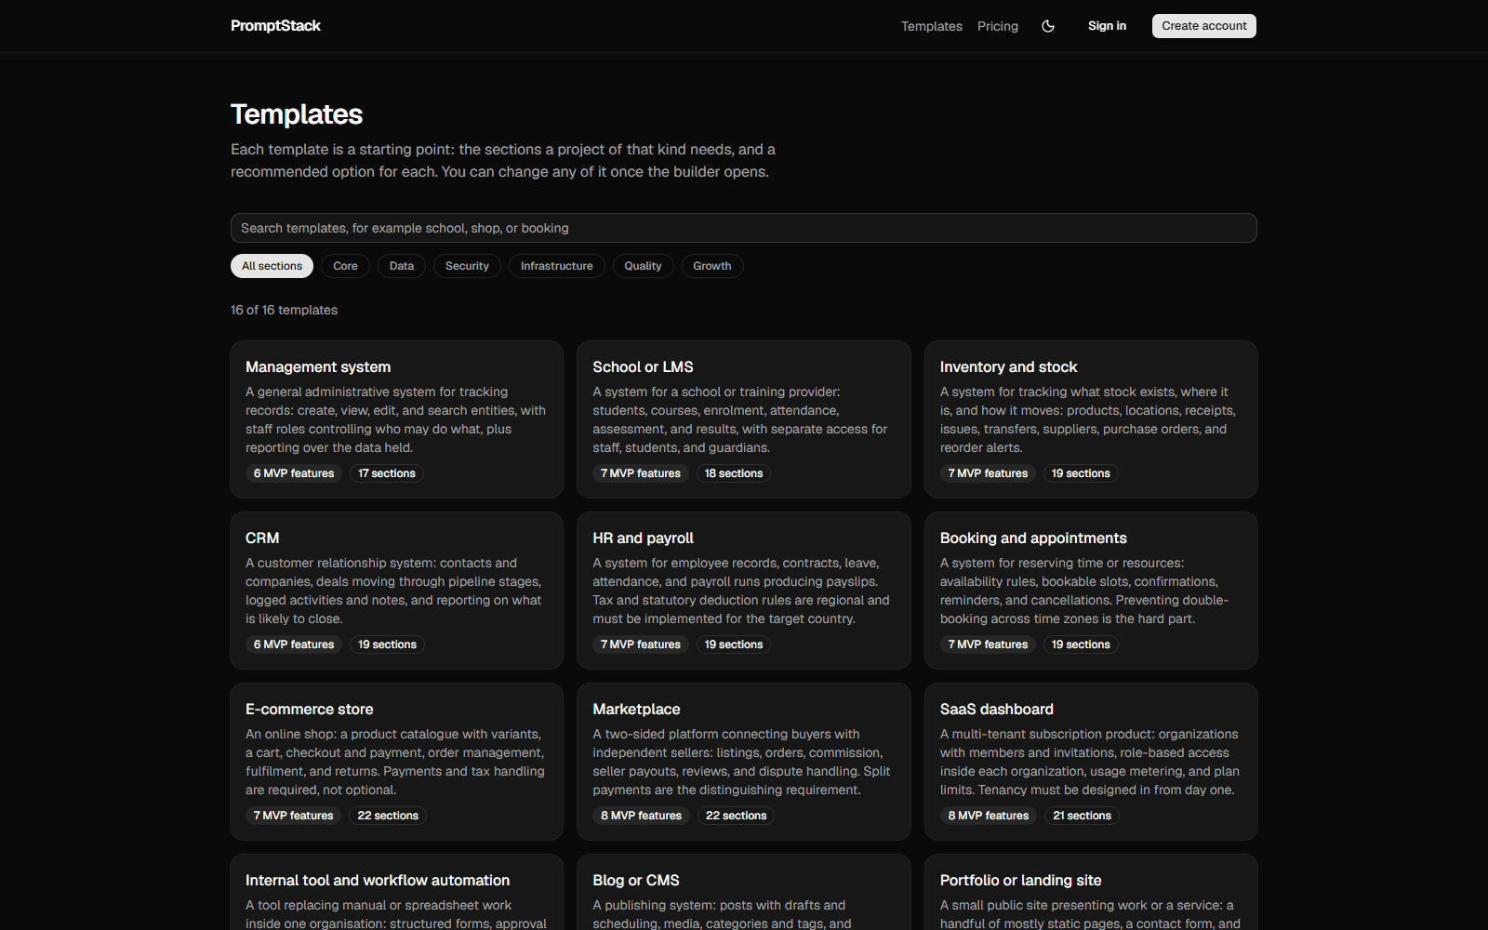Filter templates by Infrastructure
Image resolution: width=1488 pixels, height=930 pixels.
click(556, 266)
